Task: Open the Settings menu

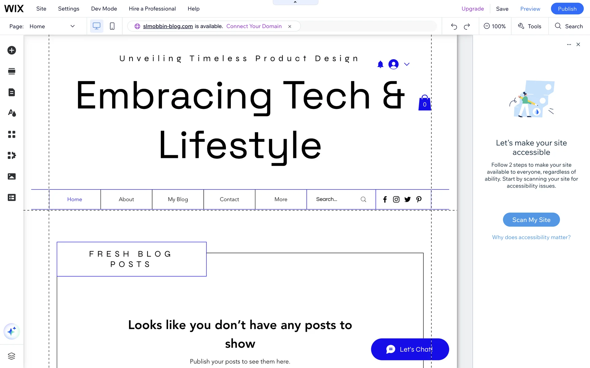Action: click(x=69, y=9)
